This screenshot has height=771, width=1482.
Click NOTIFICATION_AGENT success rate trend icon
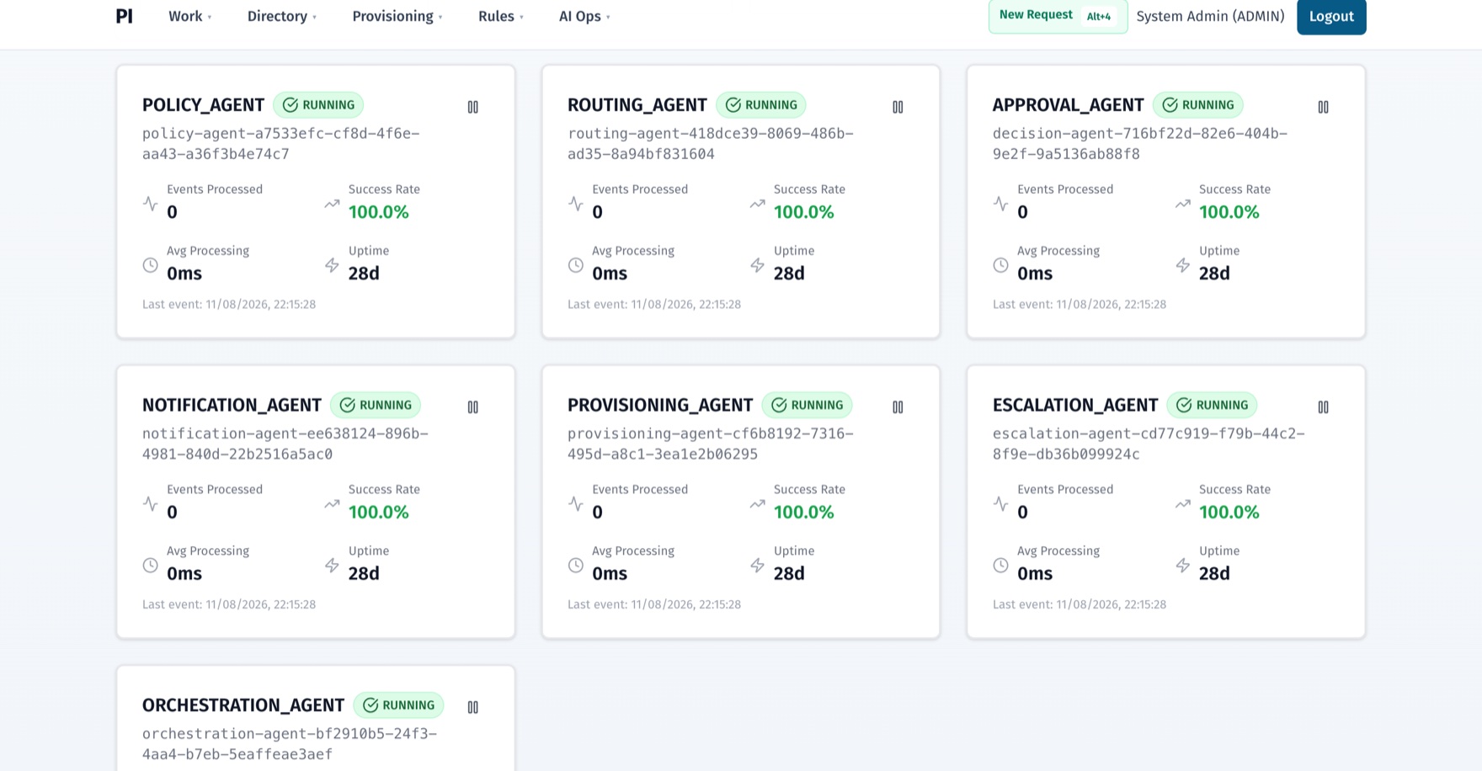[332, 503]
